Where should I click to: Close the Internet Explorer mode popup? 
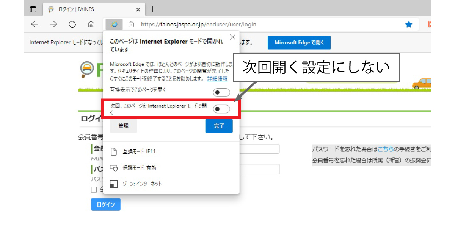click(233, 37)
